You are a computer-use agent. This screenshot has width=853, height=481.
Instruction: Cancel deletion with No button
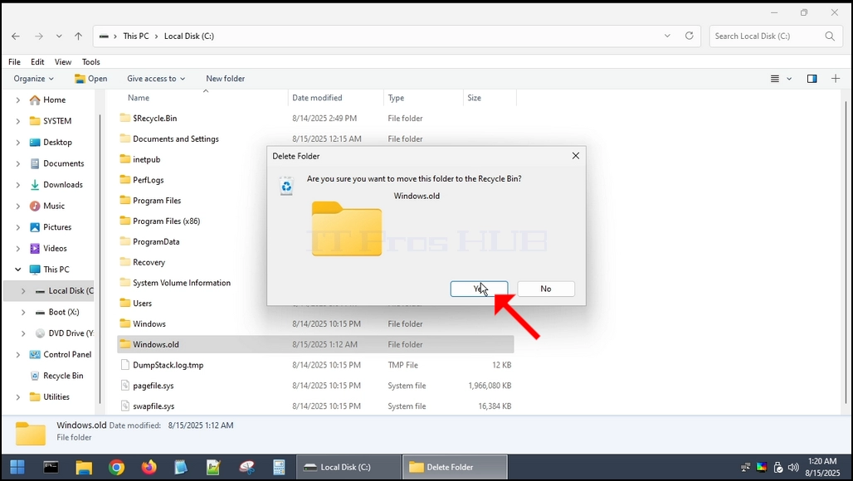coord(546,289)
